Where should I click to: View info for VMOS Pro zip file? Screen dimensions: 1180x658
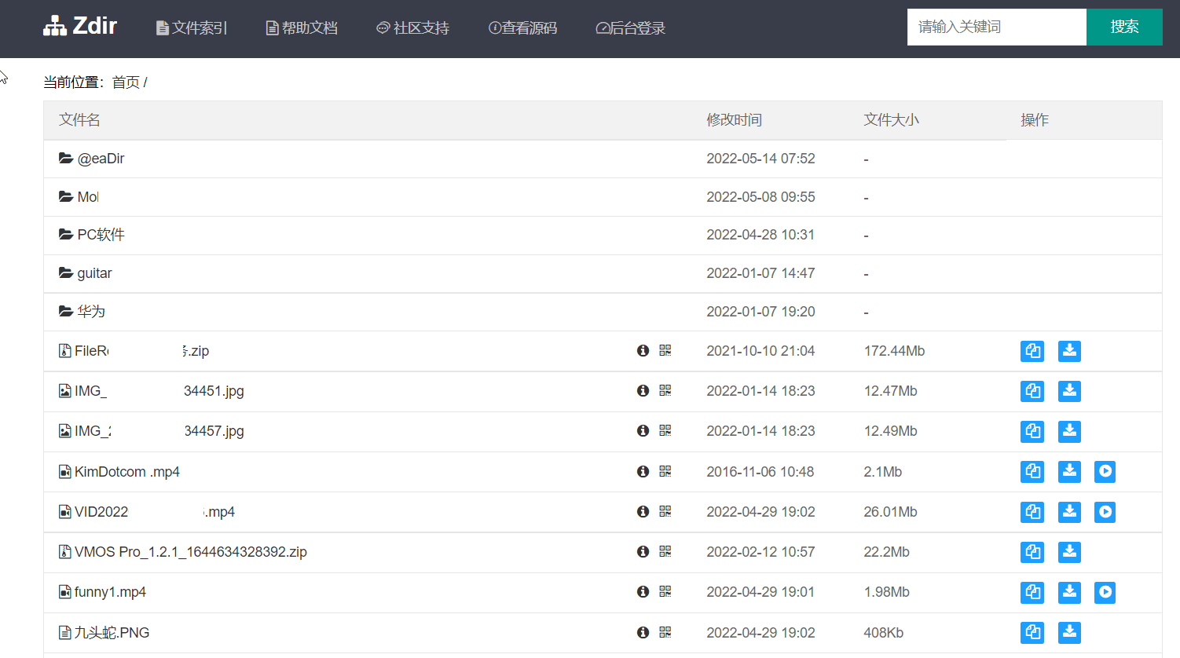click(x=643, y=551)
